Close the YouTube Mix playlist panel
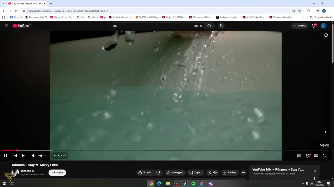Viewport: 334px width, 187px height. pyautogui.click(x=315, y=171)
